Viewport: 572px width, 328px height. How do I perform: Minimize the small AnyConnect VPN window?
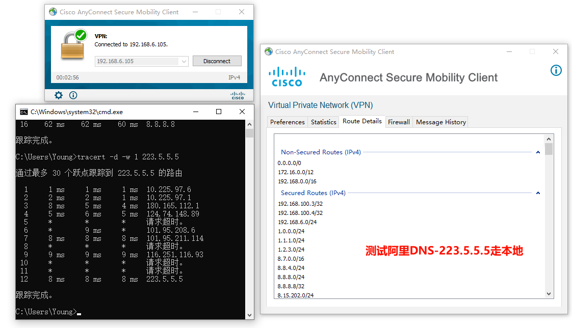196,12
